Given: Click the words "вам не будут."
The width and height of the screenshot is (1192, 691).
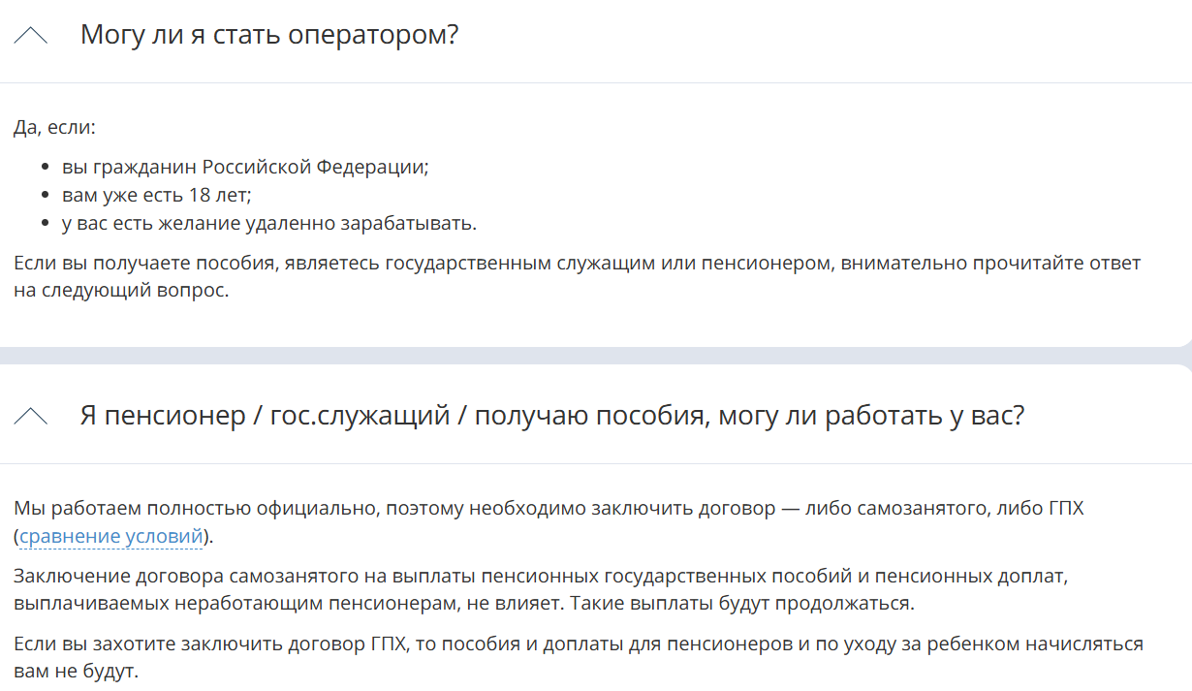Looking at the screenshot, I should pos(77,672).
